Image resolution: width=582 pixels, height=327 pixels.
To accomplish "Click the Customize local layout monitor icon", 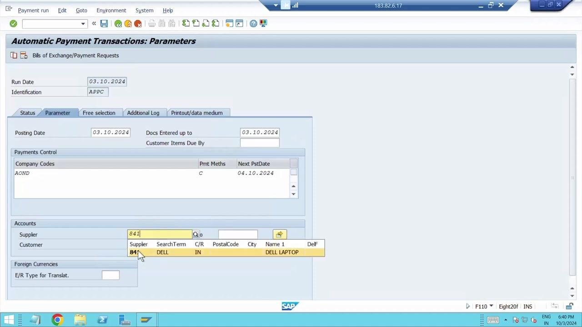I will click(263, 24).
